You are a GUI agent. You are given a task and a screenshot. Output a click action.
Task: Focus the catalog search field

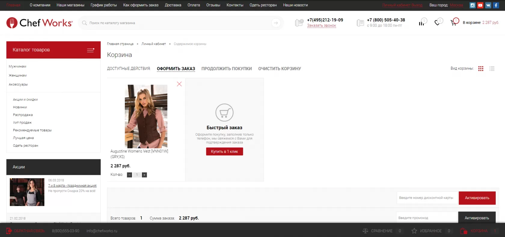click(x=177, y=23)
